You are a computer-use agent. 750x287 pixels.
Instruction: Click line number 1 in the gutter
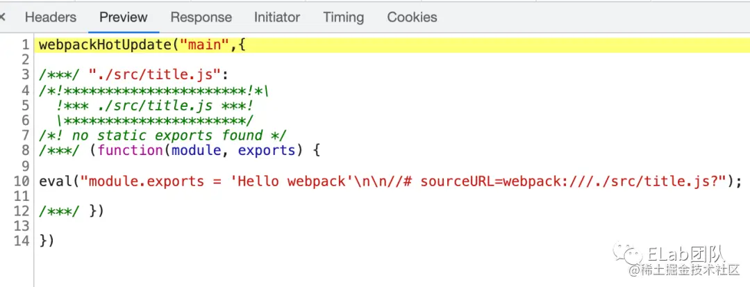coord(25,45)
